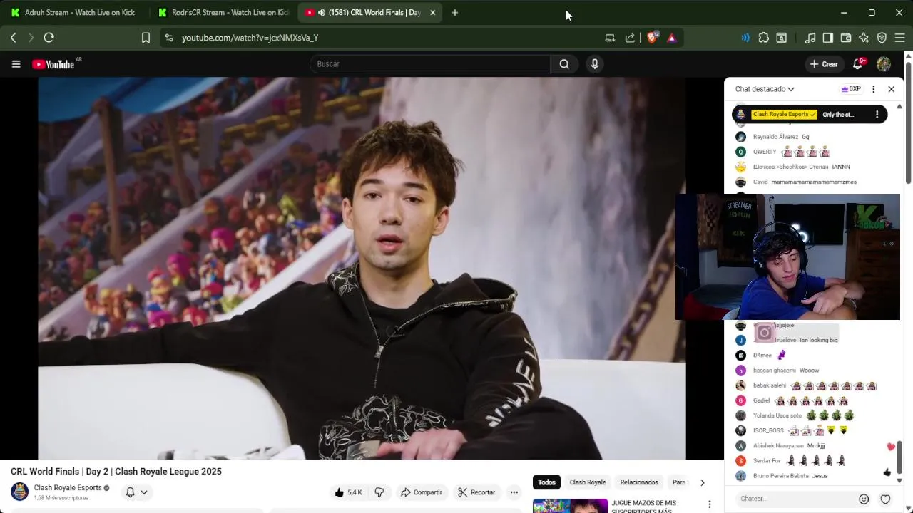The height and width of the screenshot is (513, 913).
Task: Open emoji picker in chat input
Action: (x=864, y=499)
